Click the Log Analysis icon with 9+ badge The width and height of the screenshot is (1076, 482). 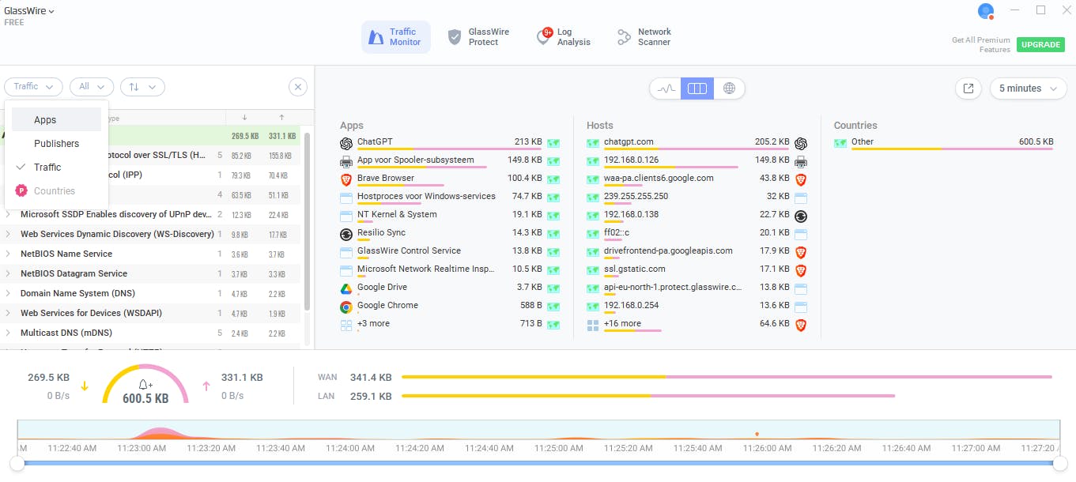coord(544,36)
